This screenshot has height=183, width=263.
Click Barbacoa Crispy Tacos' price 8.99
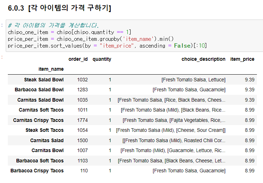(x=249, y=171)
